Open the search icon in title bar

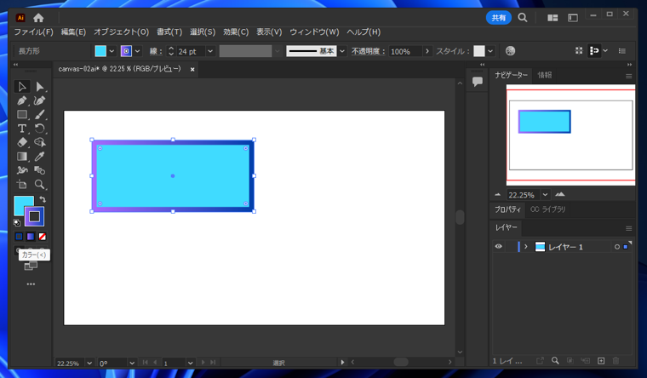click(x=523, y=17)
